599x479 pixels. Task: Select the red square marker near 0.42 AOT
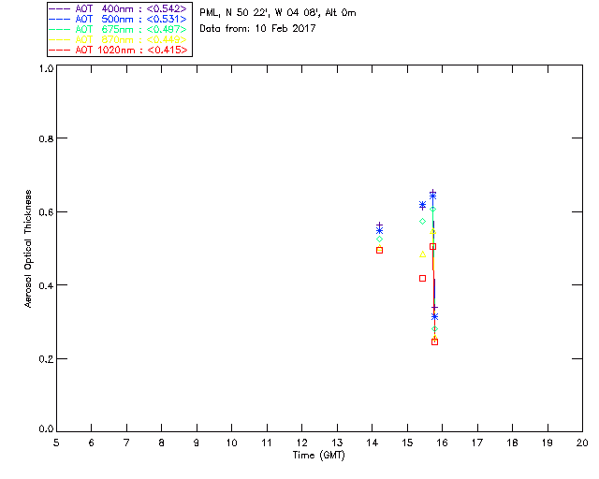422,279
